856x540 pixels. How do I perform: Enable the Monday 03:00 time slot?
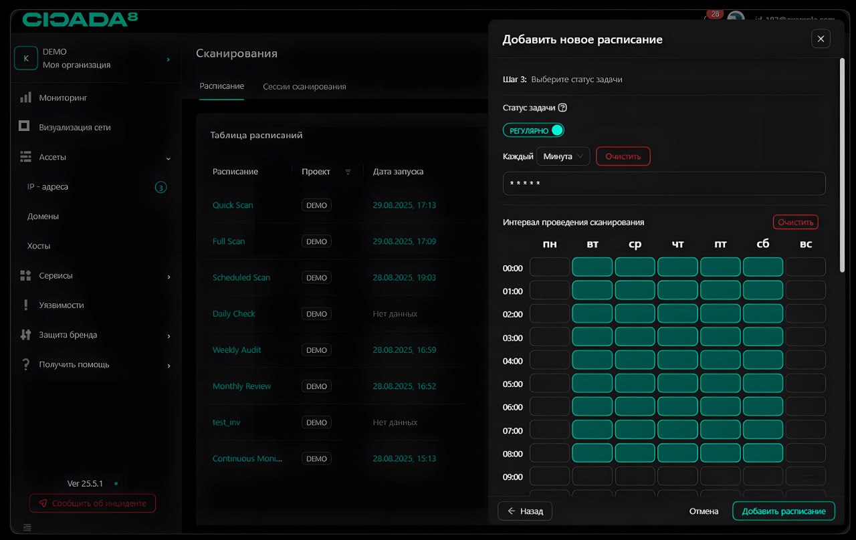pyautogui.click(x=549, y=337)
